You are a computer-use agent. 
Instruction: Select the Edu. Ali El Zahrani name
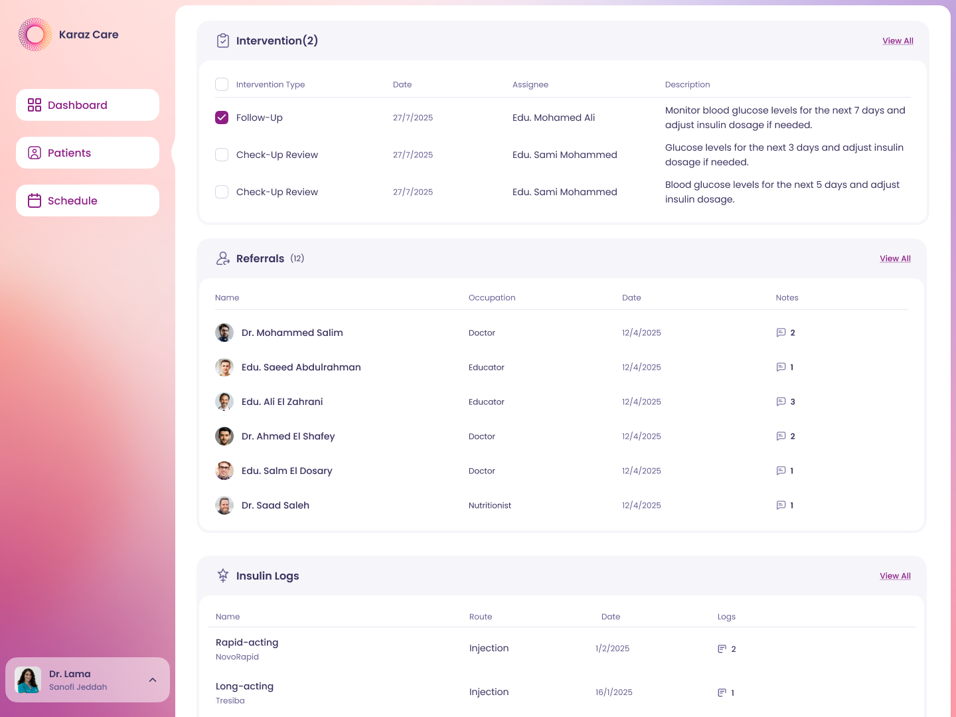point(282,402)
